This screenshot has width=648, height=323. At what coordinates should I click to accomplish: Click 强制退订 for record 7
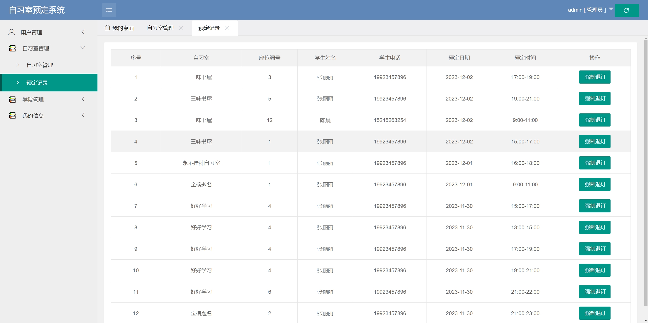coord(595,206)
